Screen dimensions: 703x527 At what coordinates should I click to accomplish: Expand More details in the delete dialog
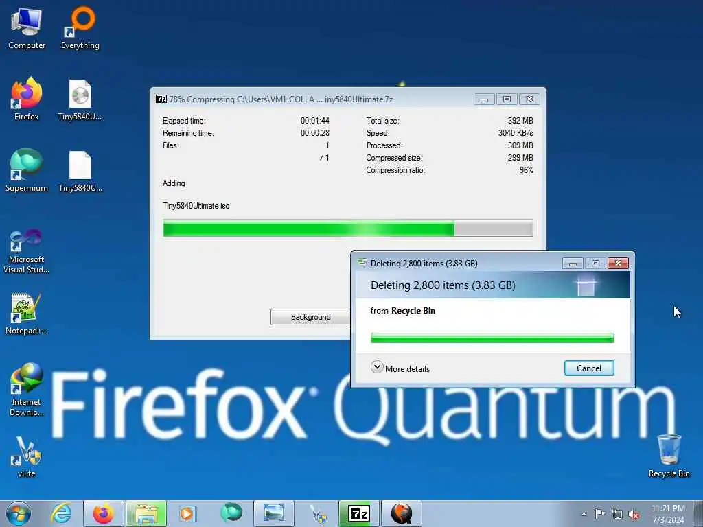(400, 368)
